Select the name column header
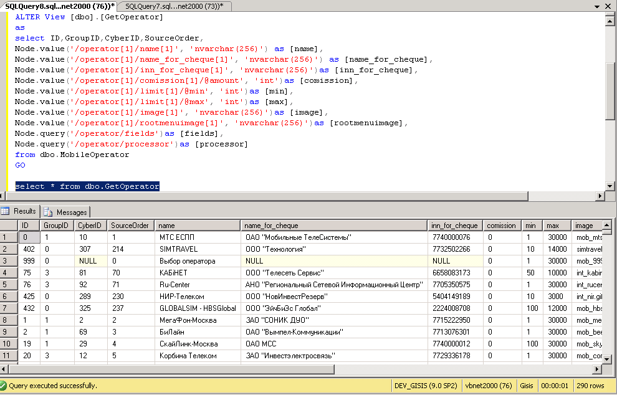Viewport: 617px width, 395px height. pyautogui.click(x=197, y=226)
